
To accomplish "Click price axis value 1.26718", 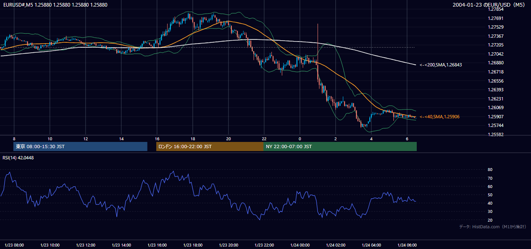I will [495, 72].
